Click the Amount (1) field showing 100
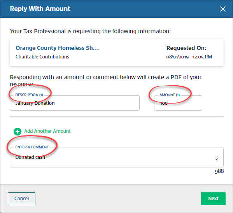The height and width of the screenshot is (213, 233). click(178, 103)
